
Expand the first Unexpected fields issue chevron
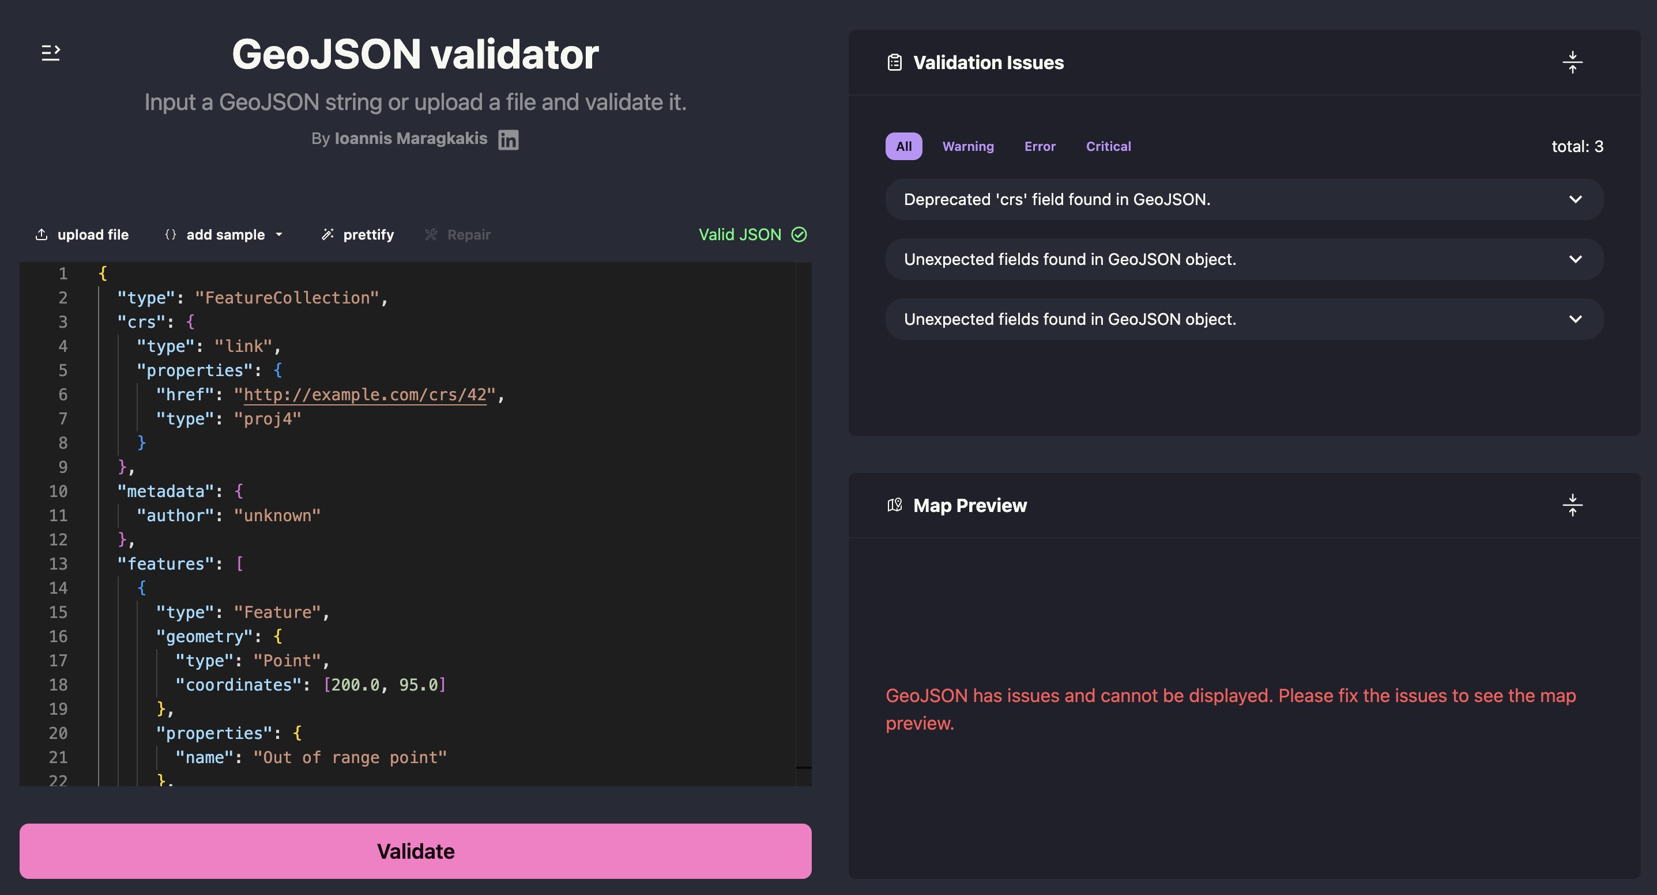pos(1575,260)
